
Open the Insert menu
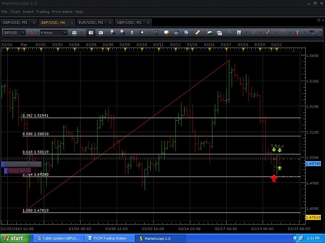point(28,12)
